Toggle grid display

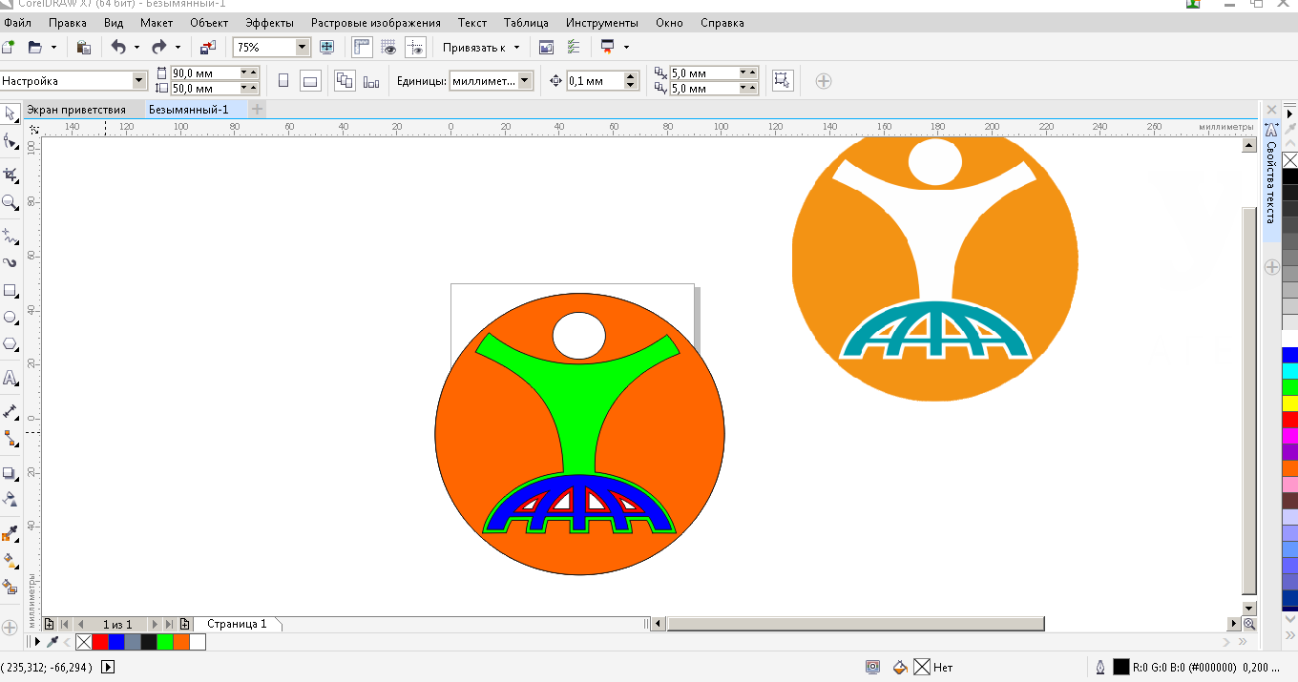(388, 47)
